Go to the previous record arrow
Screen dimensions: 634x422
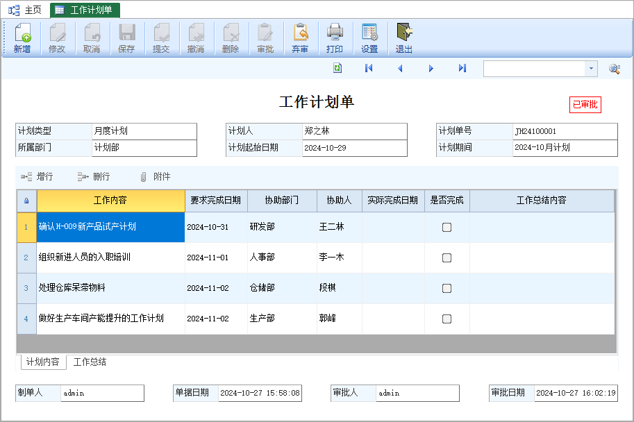coord(400,68)
